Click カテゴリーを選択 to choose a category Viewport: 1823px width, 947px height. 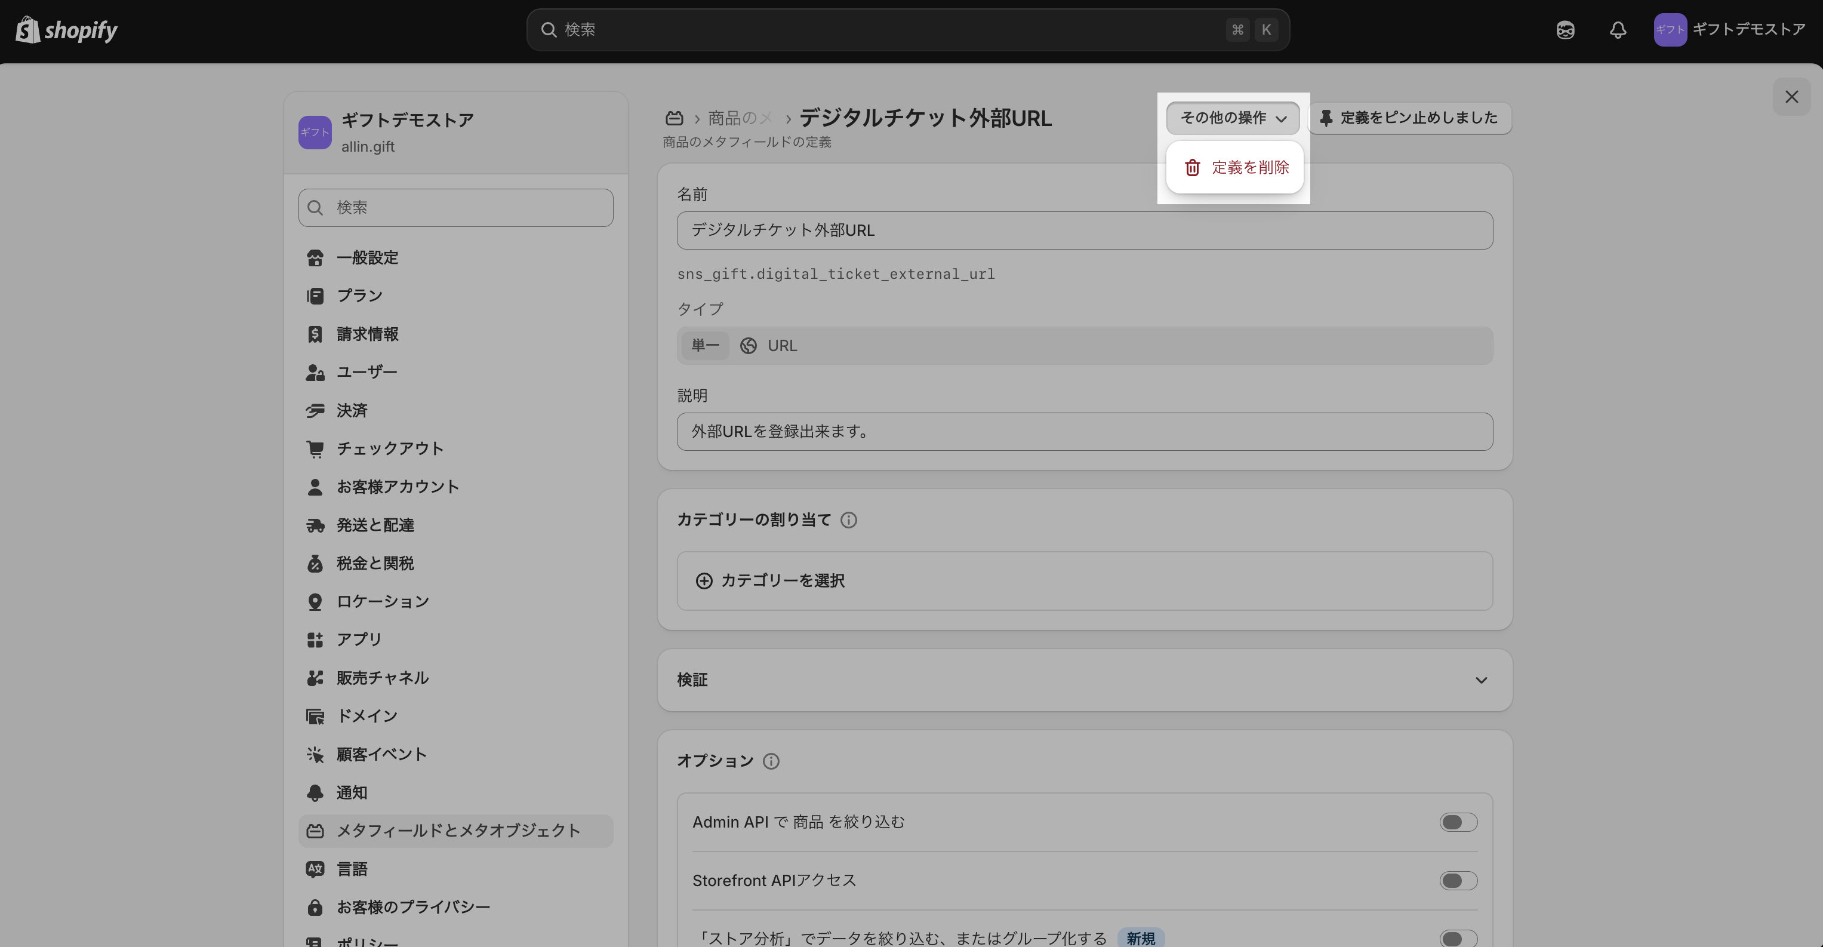click(782, 580)
